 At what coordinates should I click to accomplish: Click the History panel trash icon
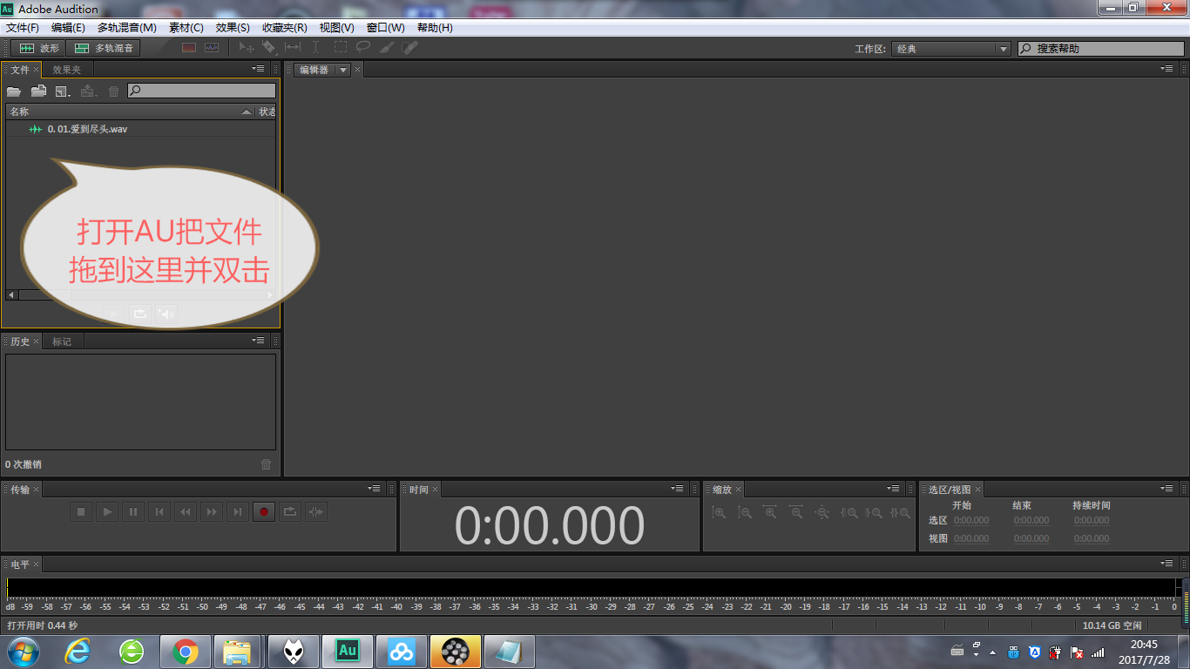click(x=267, y=464)
